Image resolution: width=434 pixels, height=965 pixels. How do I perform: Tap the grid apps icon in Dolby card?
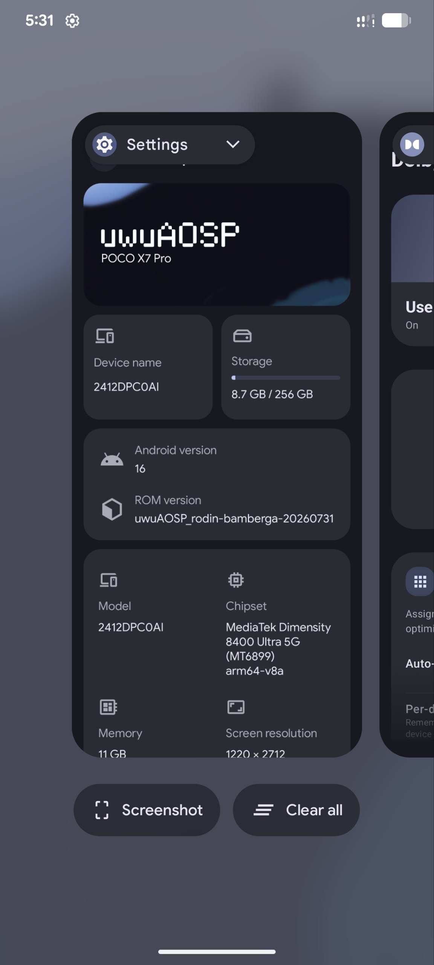pyautogui.click(x=420, y=582)
